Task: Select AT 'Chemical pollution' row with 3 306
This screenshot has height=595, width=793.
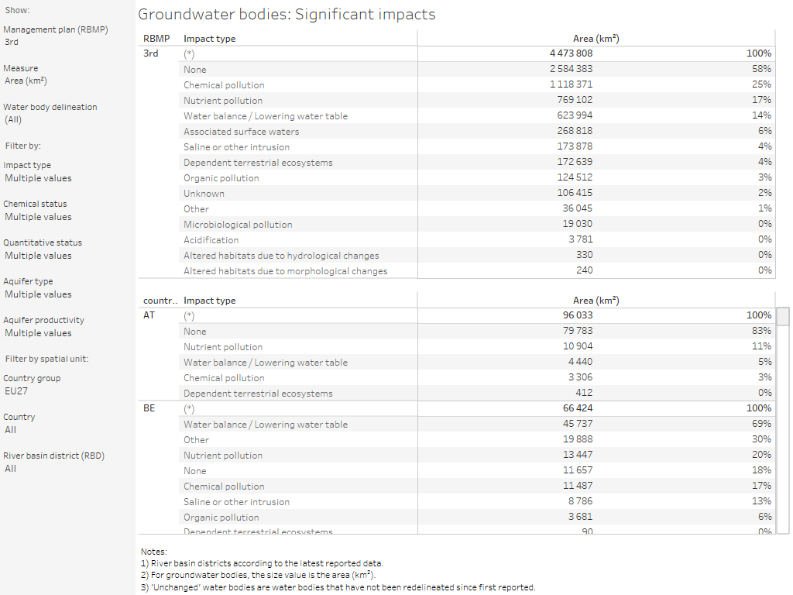Action: (477, 377)
